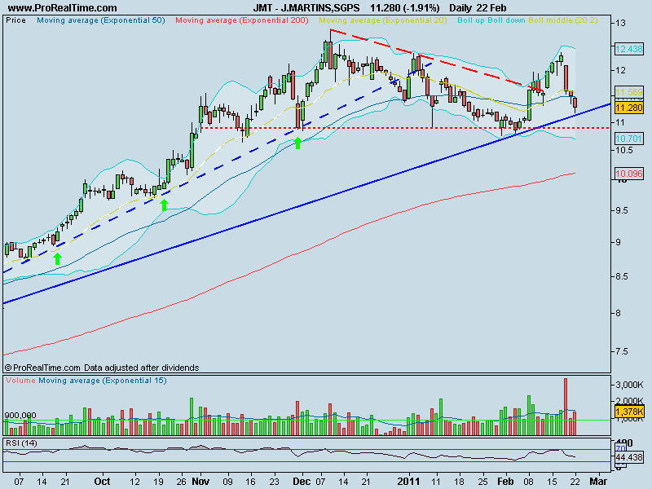
Task: Click the 13 price axis tick
Action: pos(620,23)
